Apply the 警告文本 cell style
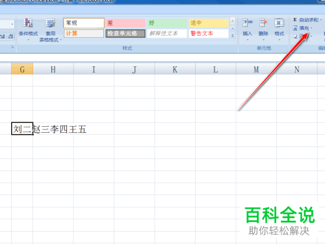The width and height of the screenshot is (325, 244). (x=209, y=33)
